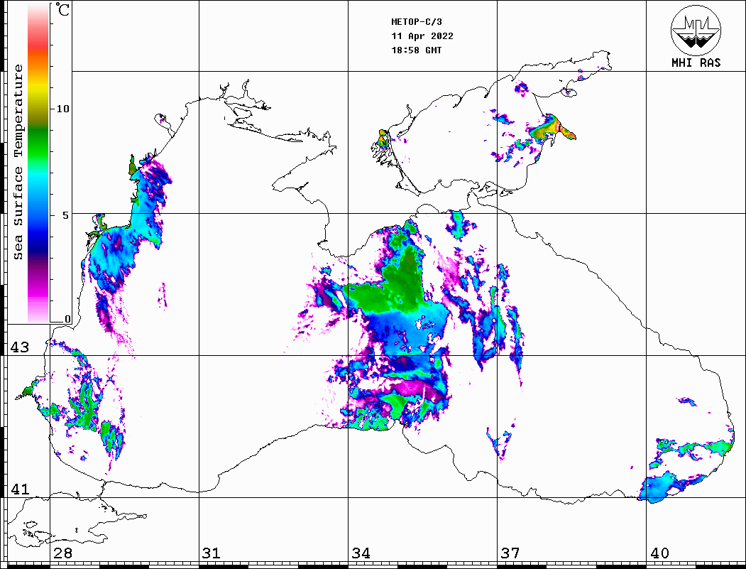Click the longitude label '31'
This screenshot has height=569, width=746.
pos(212,553)
